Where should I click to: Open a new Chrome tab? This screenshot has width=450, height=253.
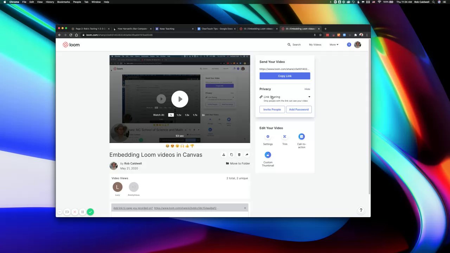click(325, 29)
